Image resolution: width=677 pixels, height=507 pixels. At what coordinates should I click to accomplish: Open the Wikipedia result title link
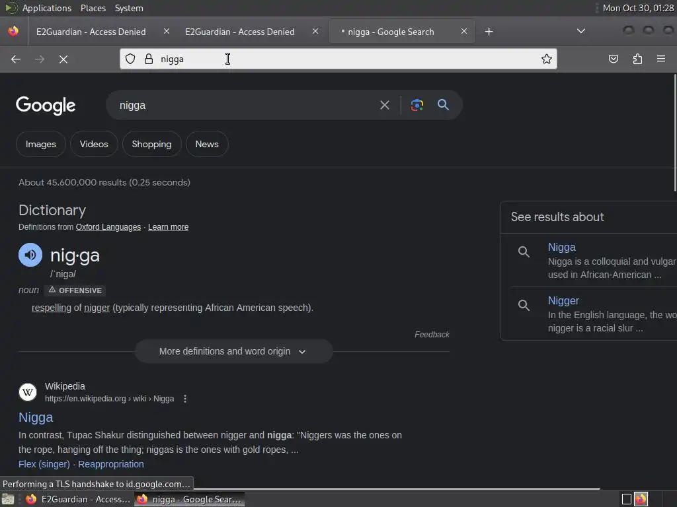[36, 417]
